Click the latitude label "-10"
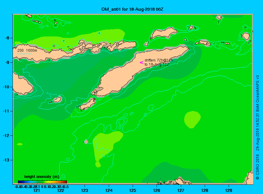Image resolution: width=263 pixels, height=194 pixels. [x=6, y=87]
